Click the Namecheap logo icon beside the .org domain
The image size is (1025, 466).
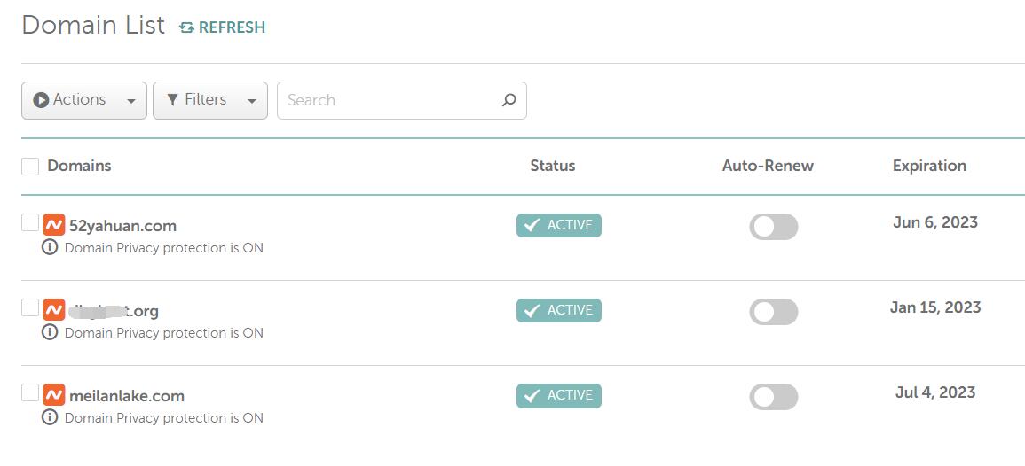point(54,310)
